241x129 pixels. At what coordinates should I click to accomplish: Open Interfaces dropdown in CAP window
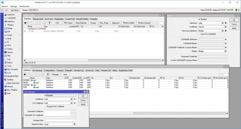coord(223,23)
